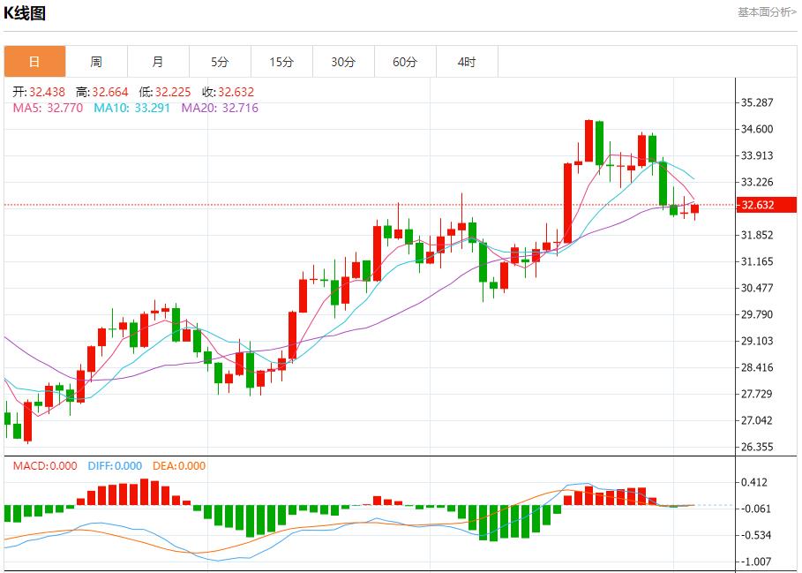Click the MA5 indicator value label
Screen dimensions: 802x573
click(48, 108)
